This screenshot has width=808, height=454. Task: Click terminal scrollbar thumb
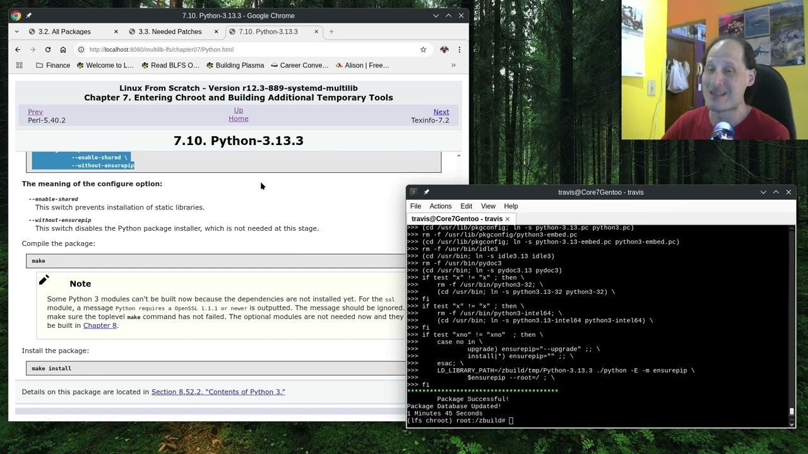tap(792, 411)
